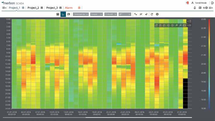Click second chart axis tool icon
Viewport: 215px width, 121px height.
(x=160, y=25)
